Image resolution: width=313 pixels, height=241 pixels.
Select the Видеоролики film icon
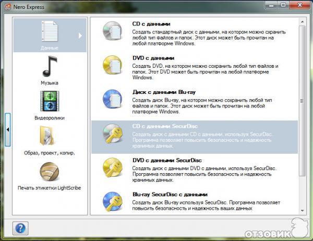coord(49,101)
